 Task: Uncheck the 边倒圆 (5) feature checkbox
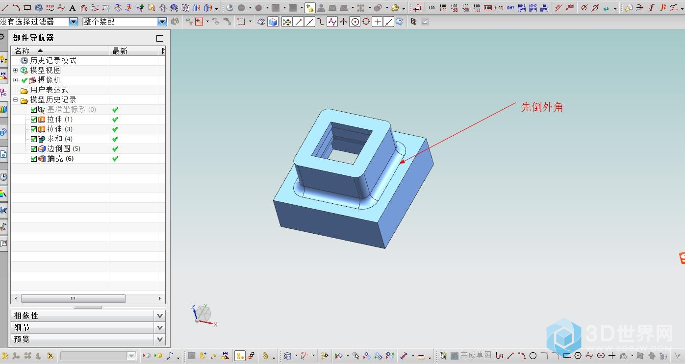click(x=34, y=149)
